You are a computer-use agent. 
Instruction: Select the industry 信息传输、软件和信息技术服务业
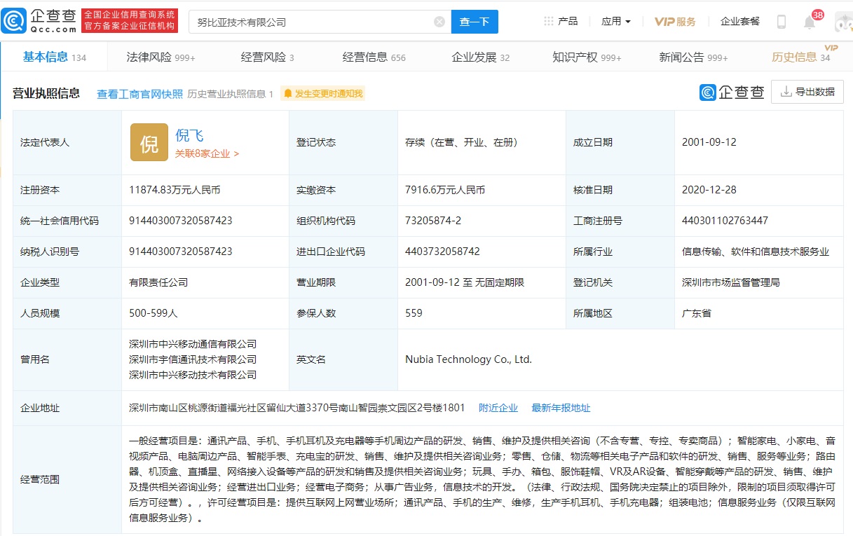(x=756, y=252)
